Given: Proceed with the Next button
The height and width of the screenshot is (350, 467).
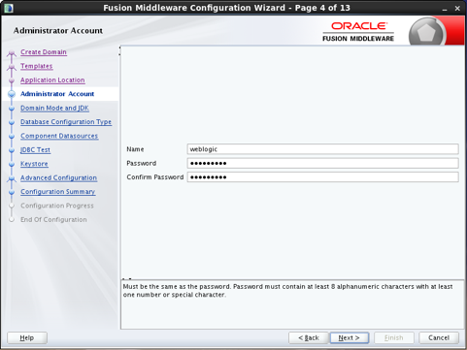Looking at the screenshot, I should tap(350, 337).
